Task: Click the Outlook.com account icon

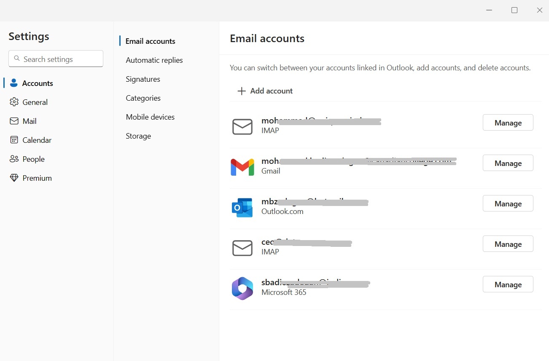Action: [242, 207]
